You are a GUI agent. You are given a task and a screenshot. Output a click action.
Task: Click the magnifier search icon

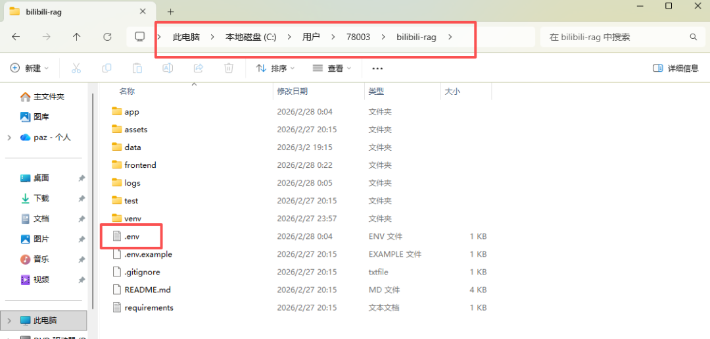pos(693,37)
